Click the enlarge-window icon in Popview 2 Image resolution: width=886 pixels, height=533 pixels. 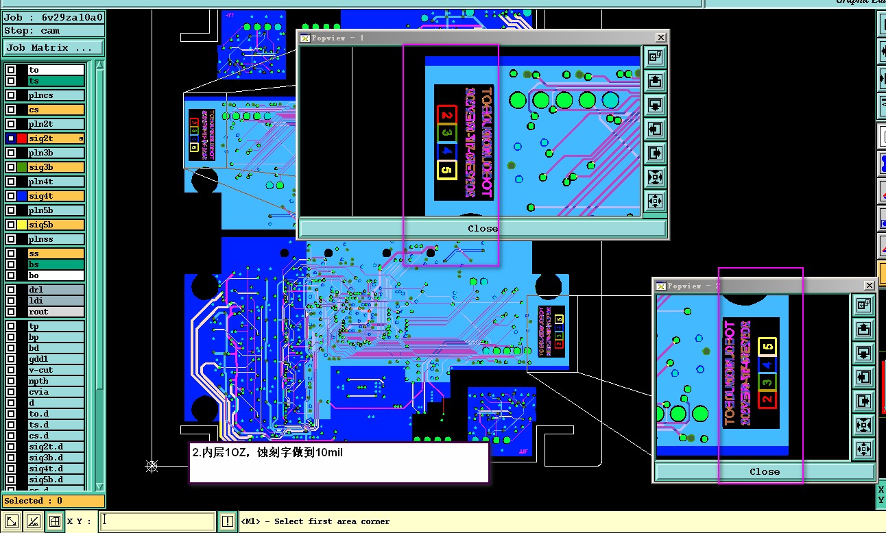(864, 305)
